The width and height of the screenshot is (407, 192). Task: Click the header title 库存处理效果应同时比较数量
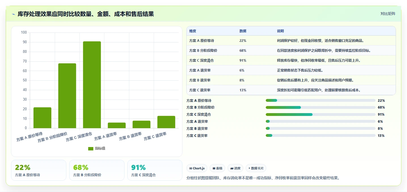coord(86,14)
